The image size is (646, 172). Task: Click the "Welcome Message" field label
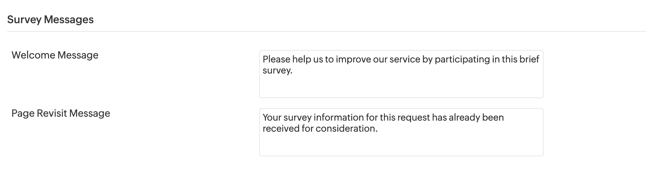coord(55,55)
